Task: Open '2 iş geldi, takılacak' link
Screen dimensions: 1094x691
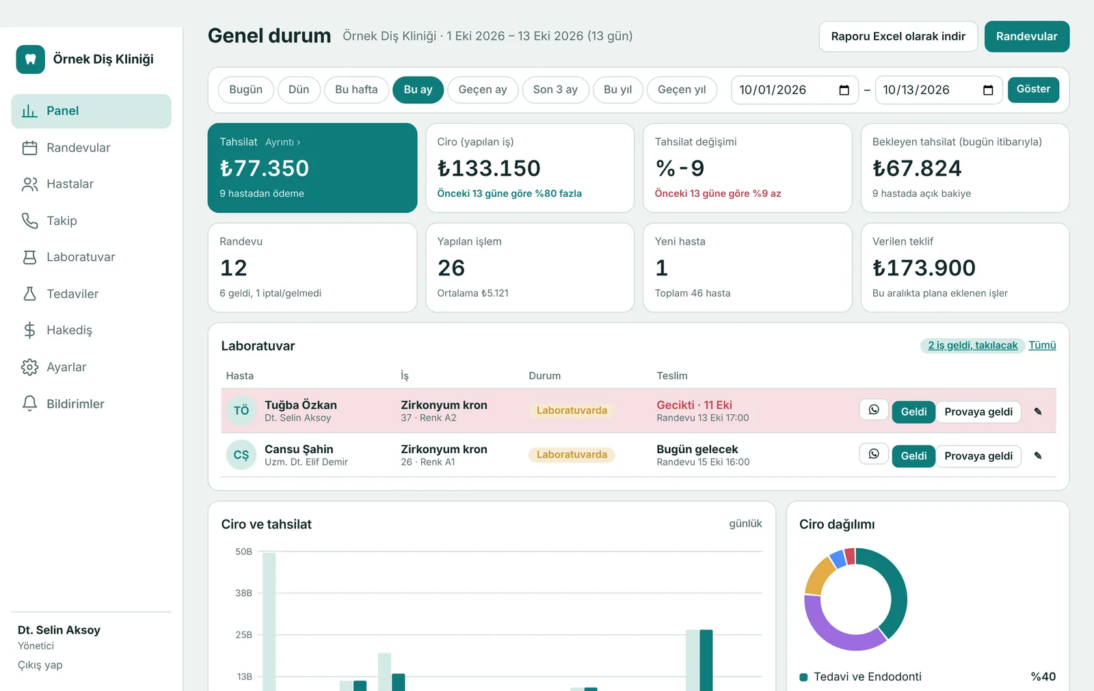Action: (x=972, y=346)
